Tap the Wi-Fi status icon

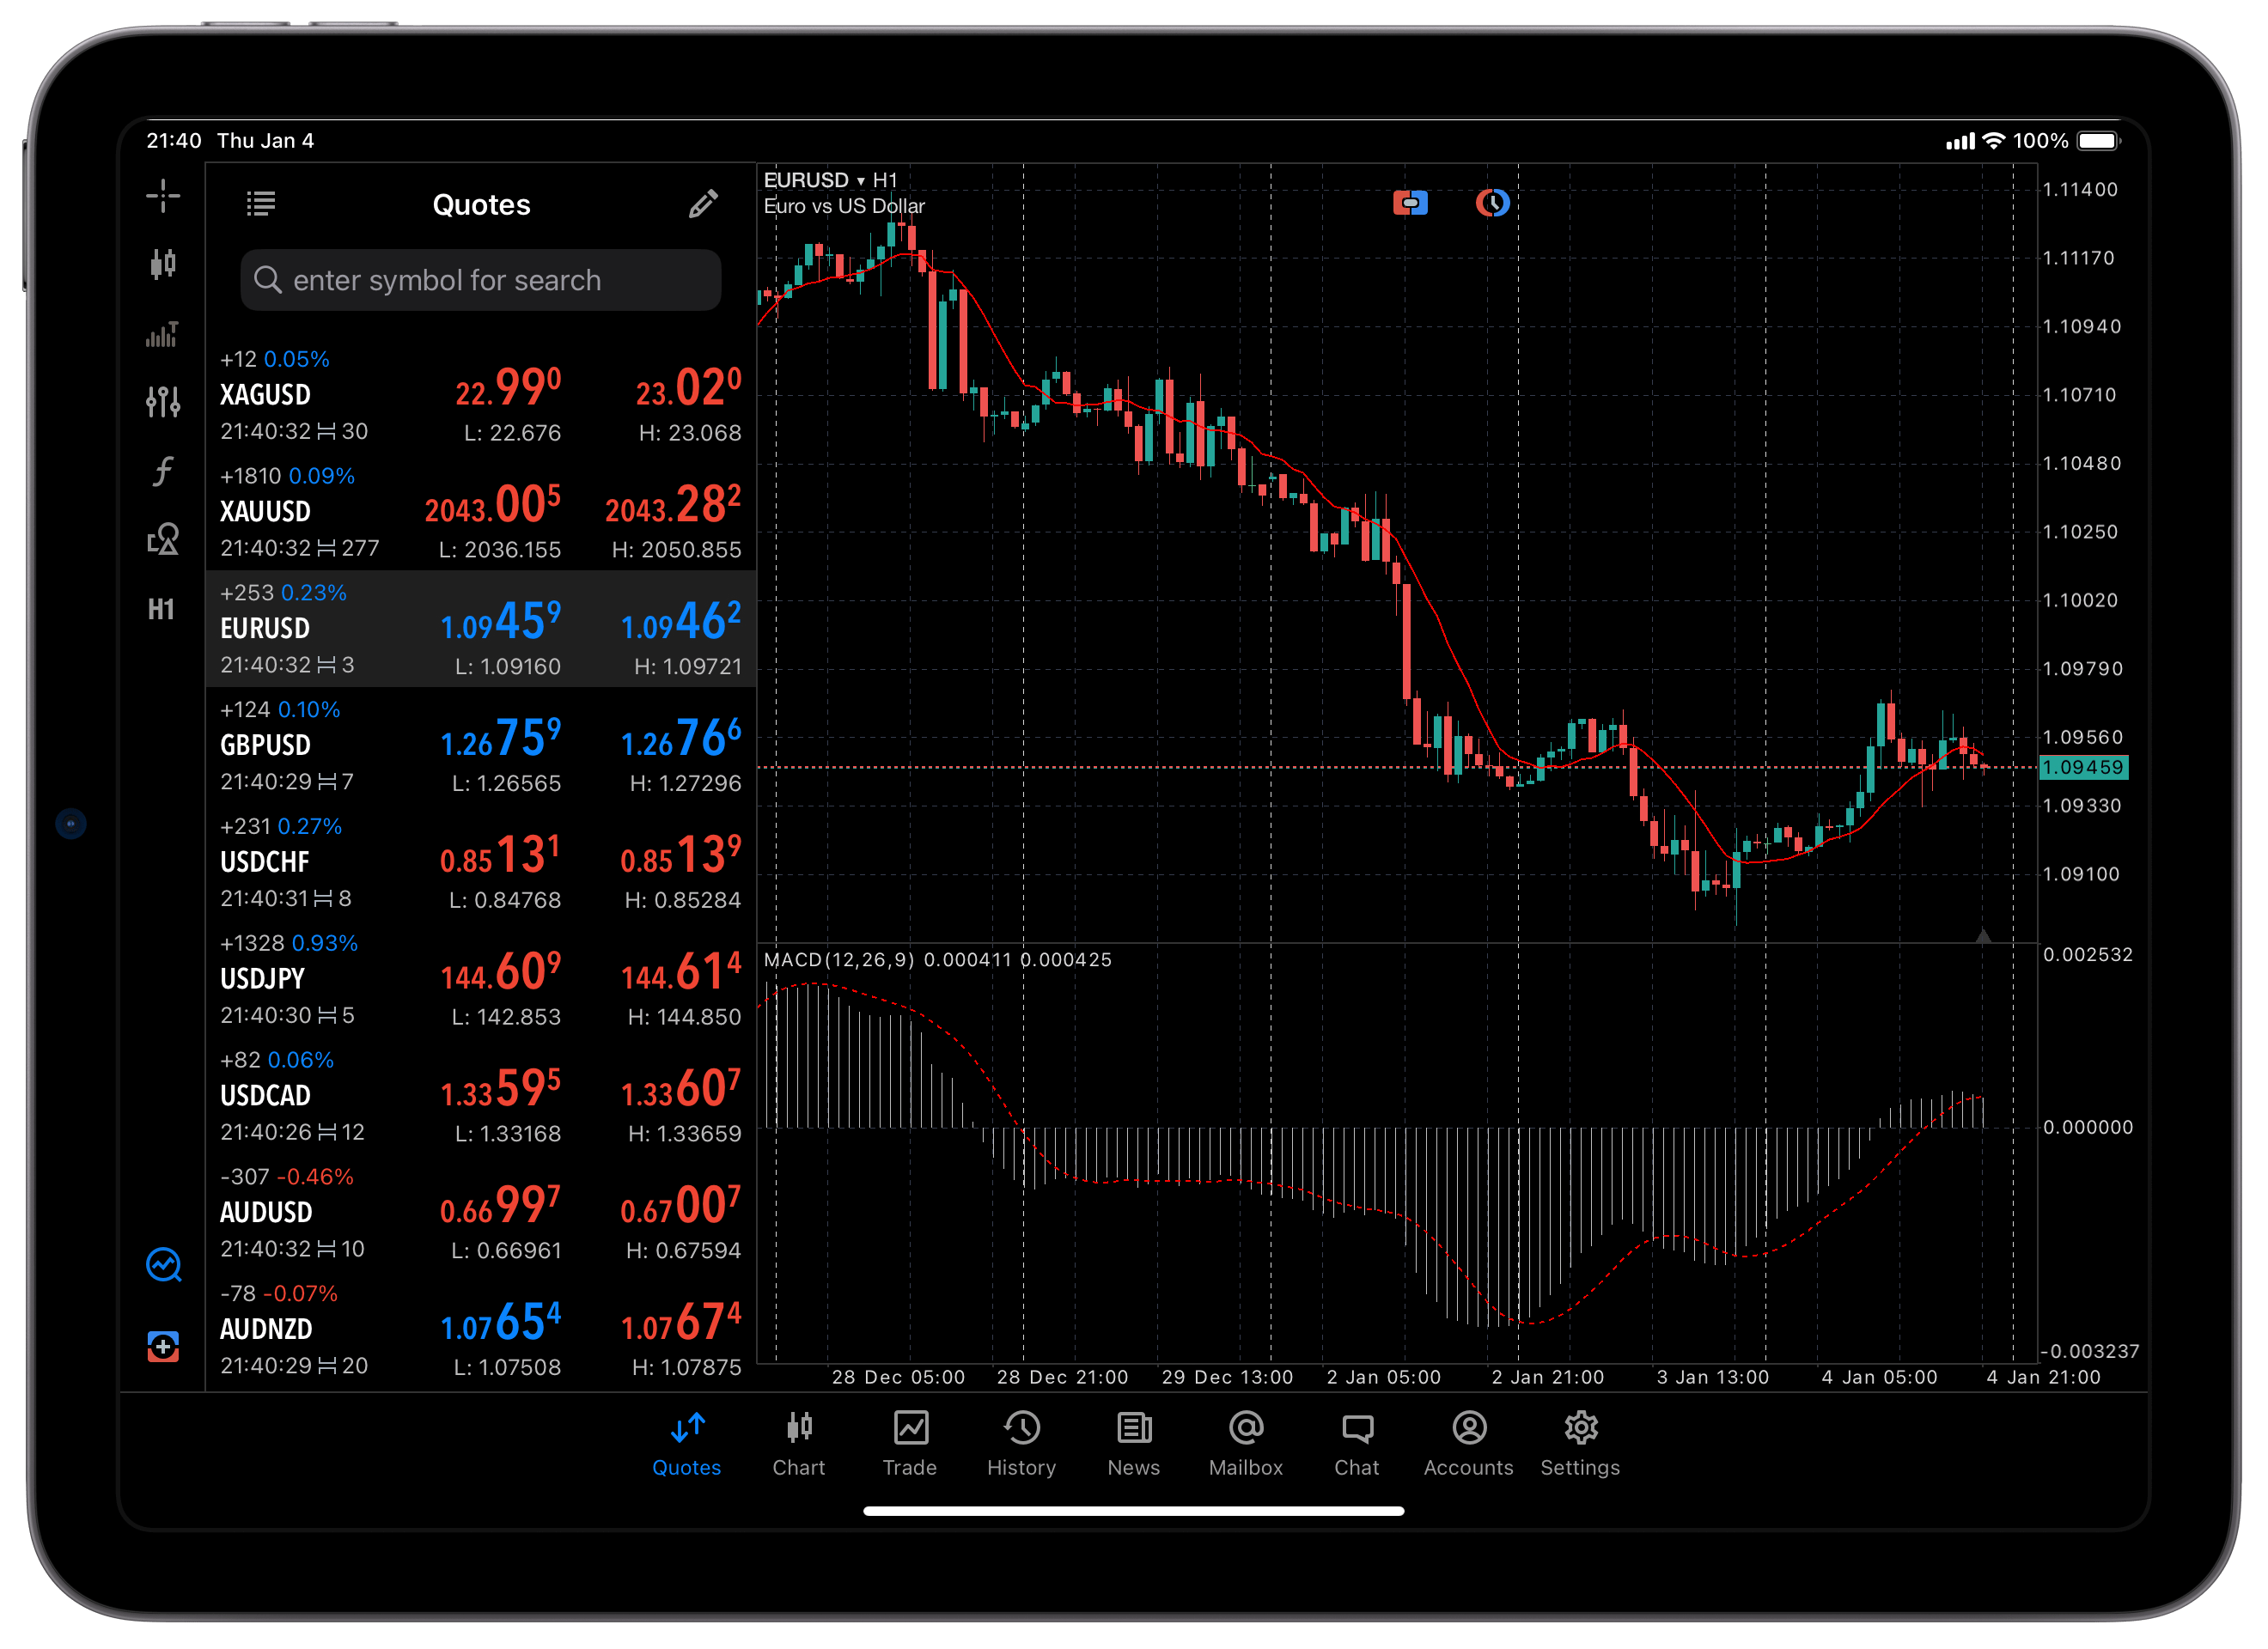1994,141
